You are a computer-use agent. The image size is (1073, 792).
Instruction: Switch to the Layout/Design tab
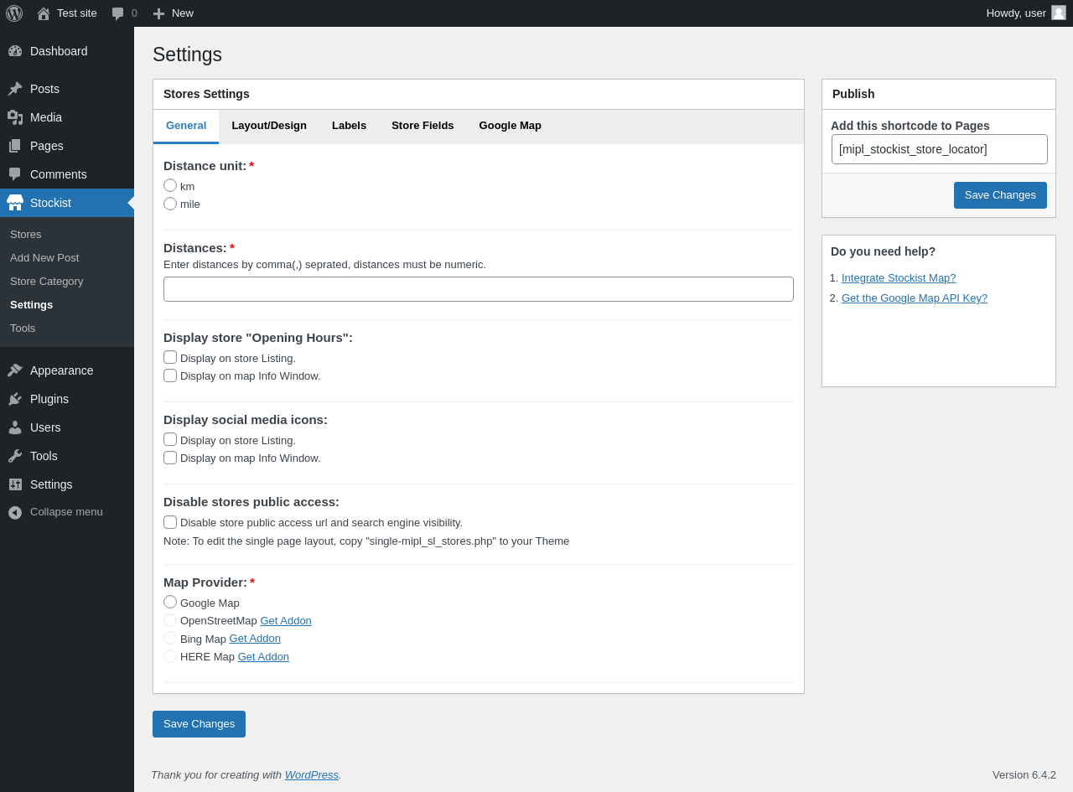point(269,126)
